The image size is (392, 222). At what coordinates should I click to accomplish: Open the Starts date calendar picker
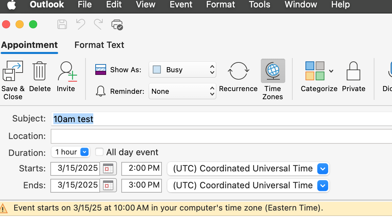click(x=108, y=169)
